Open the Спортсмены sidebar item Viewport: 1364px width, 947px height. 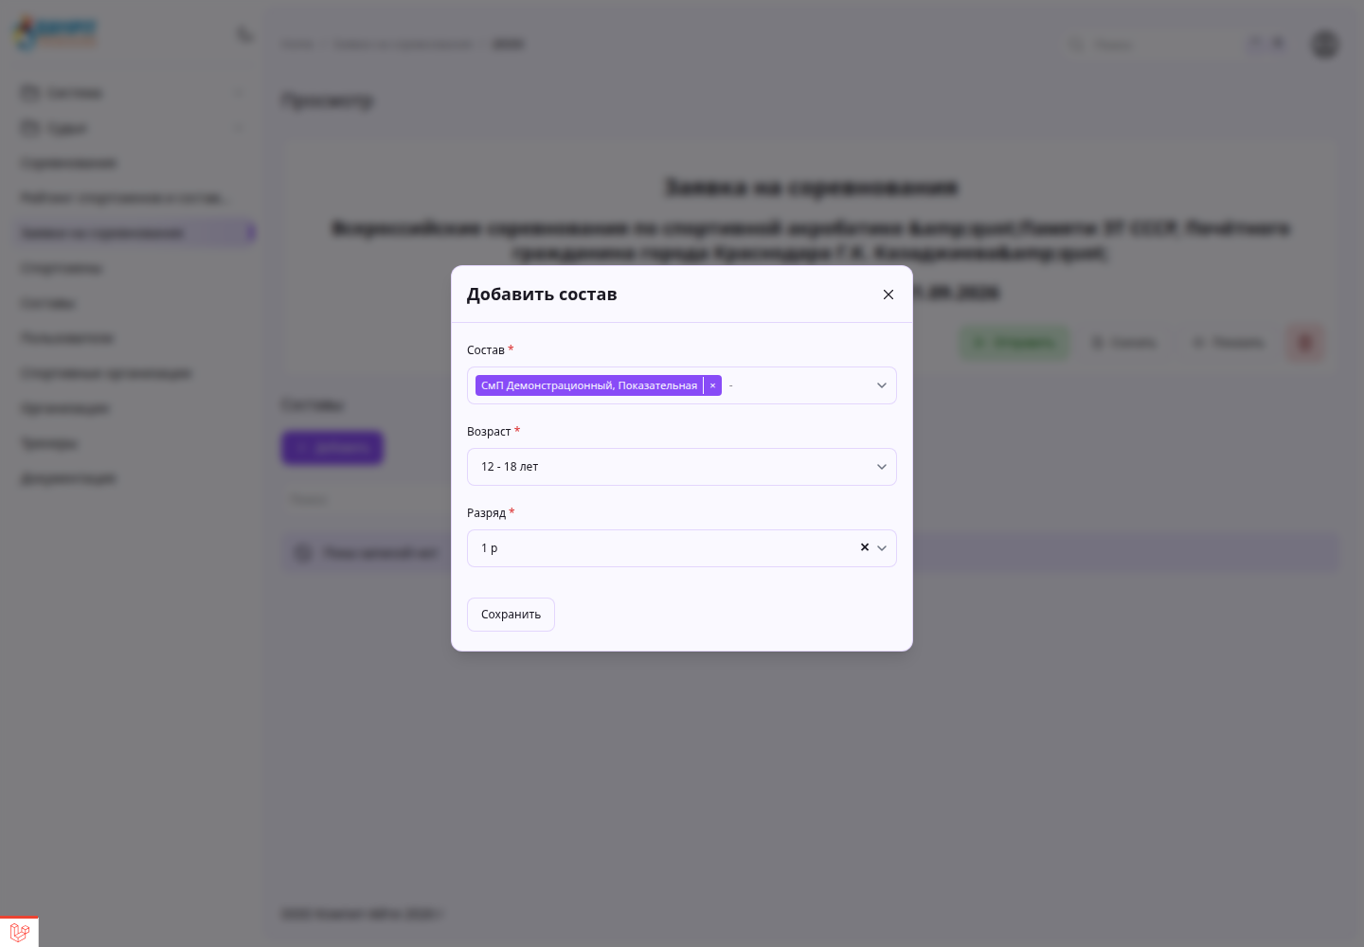63,268
